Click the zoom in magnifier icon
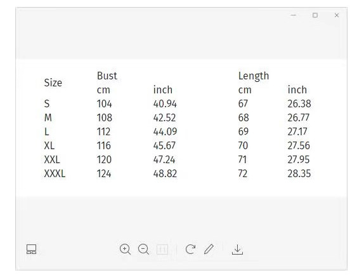 coord(125,250)
